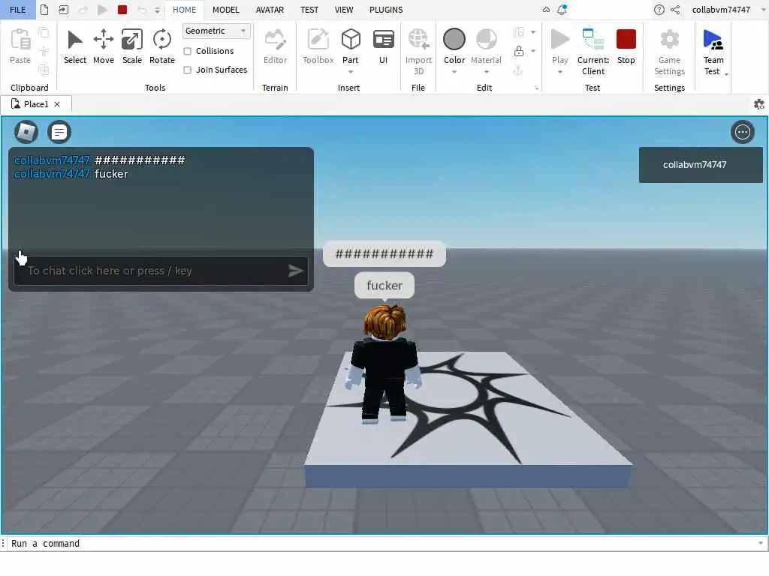Open viewport settings gear beside tab bar
Image resolution: width=769 pixels, height=576 pixels.
click(758, 103)
